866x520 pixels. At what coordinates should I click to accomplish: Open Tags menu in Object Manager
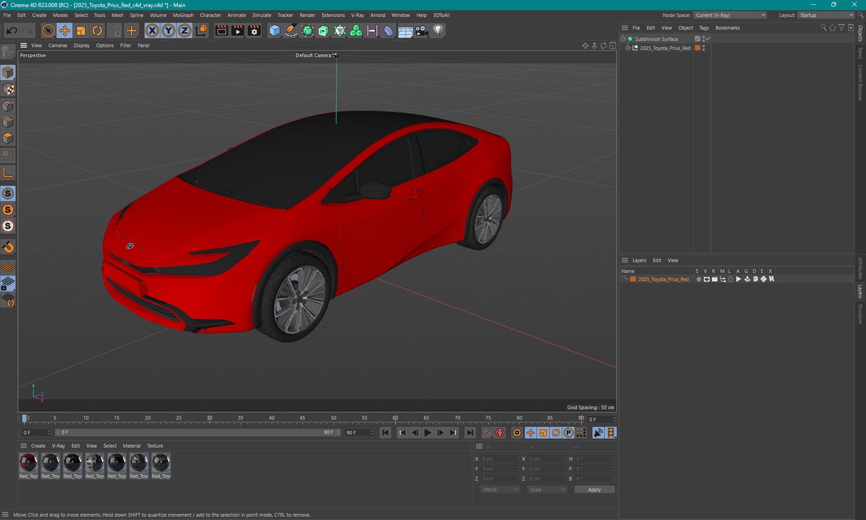[704, 28]
